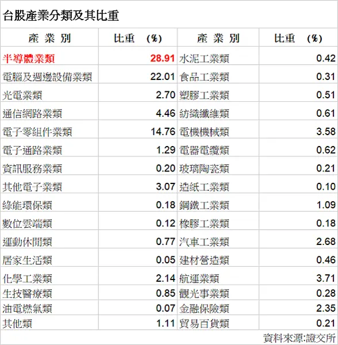The image size is (338, 345).
Task: Select the 電腦及週邊設備業類 row label
Action: tap(47, 77)
